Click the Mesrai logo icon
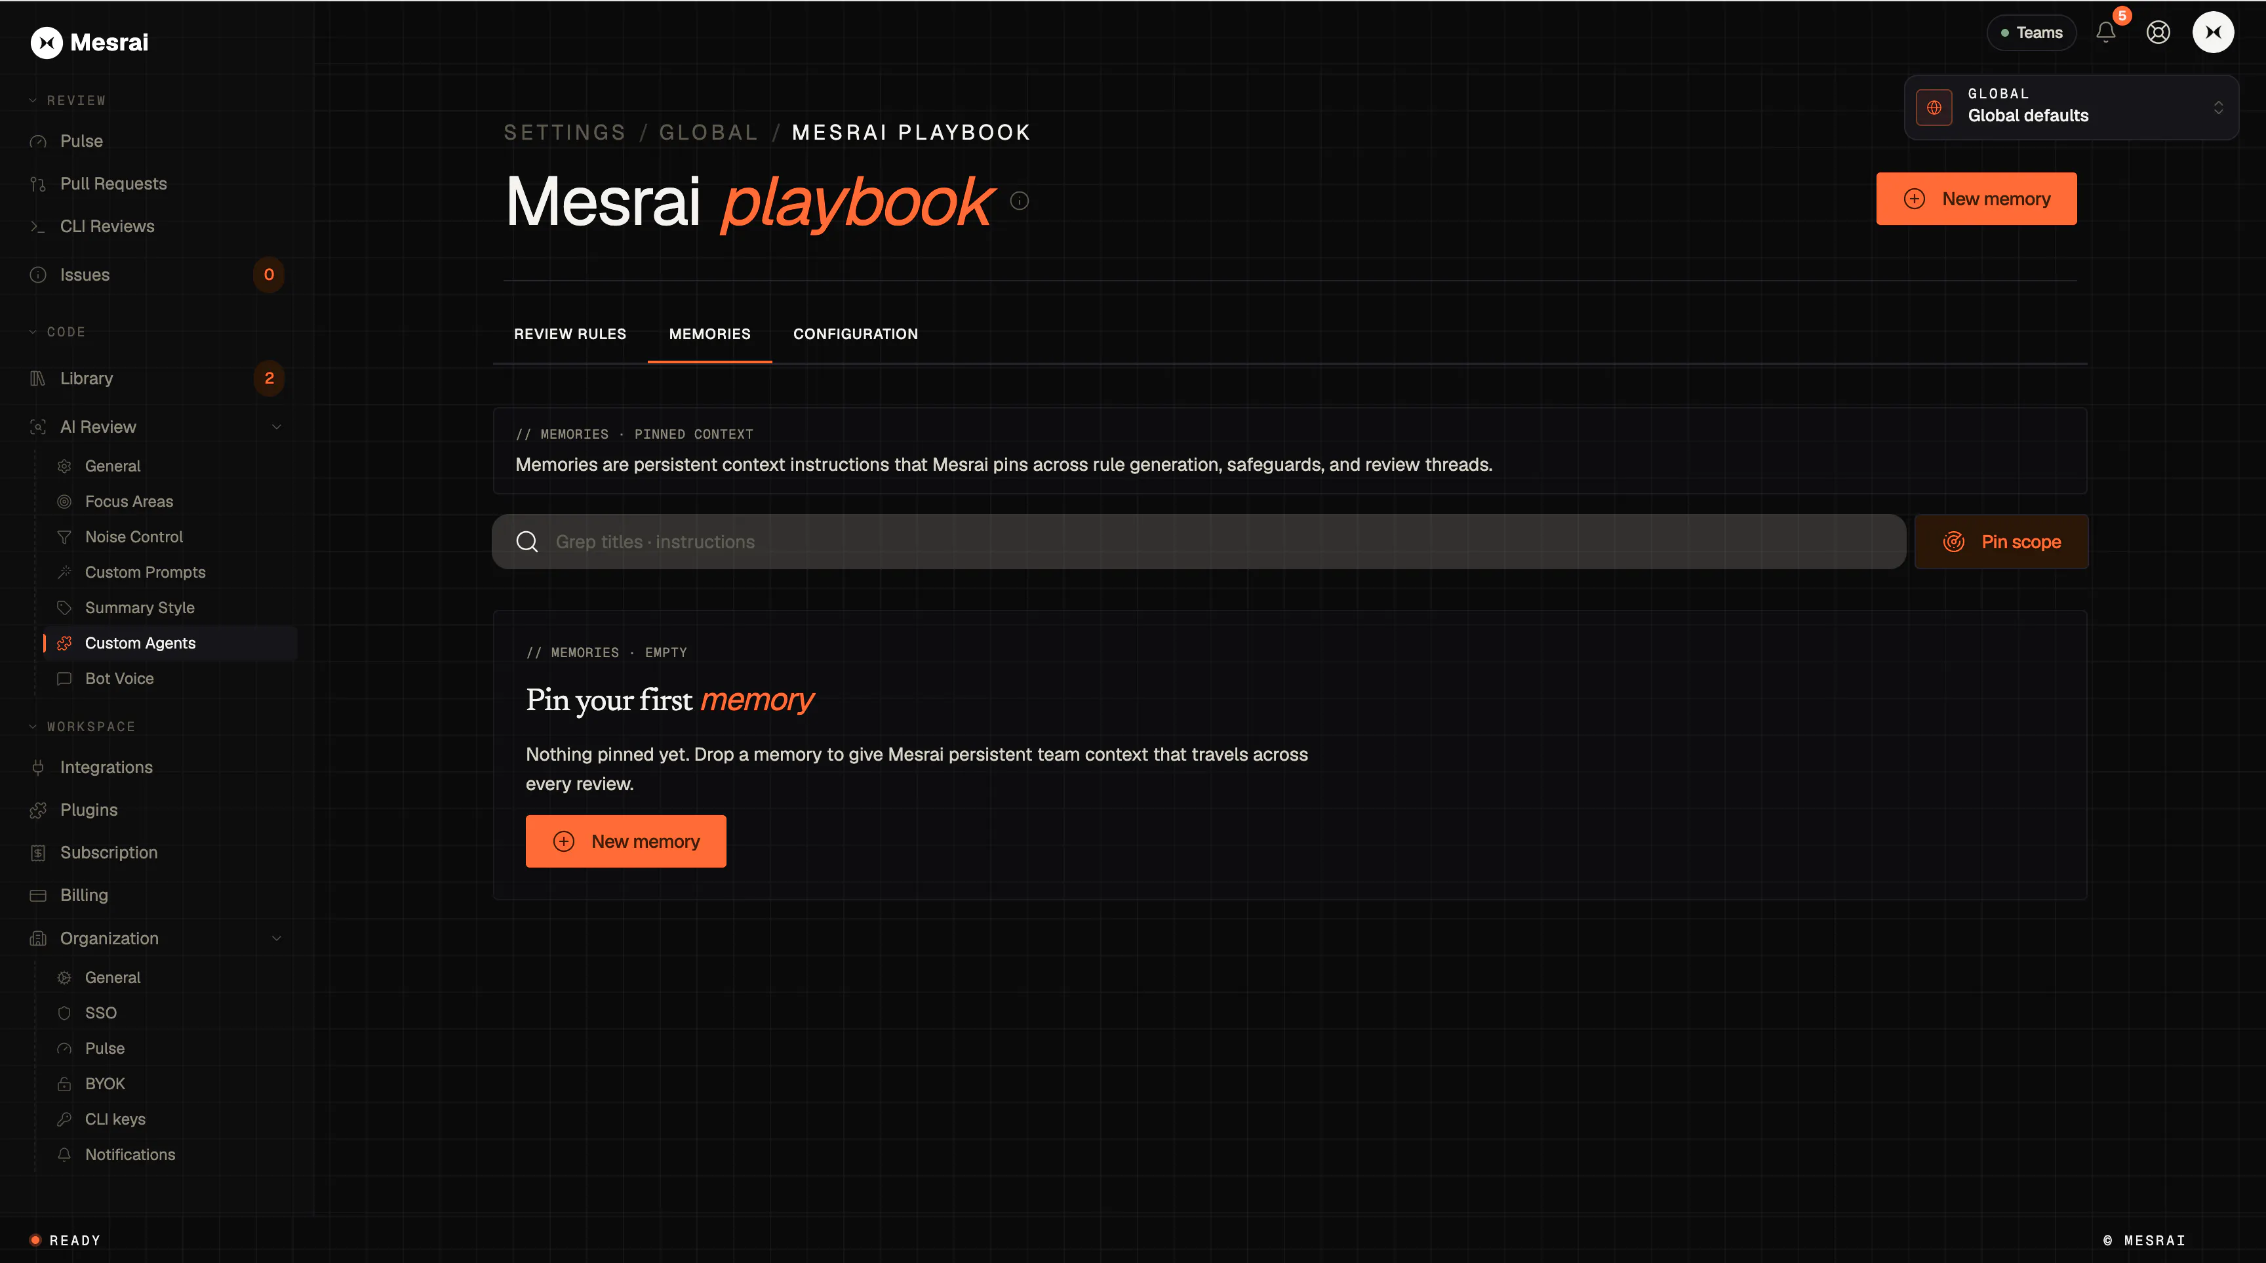Screen dimensions: 2266x1263 [47, 42]
